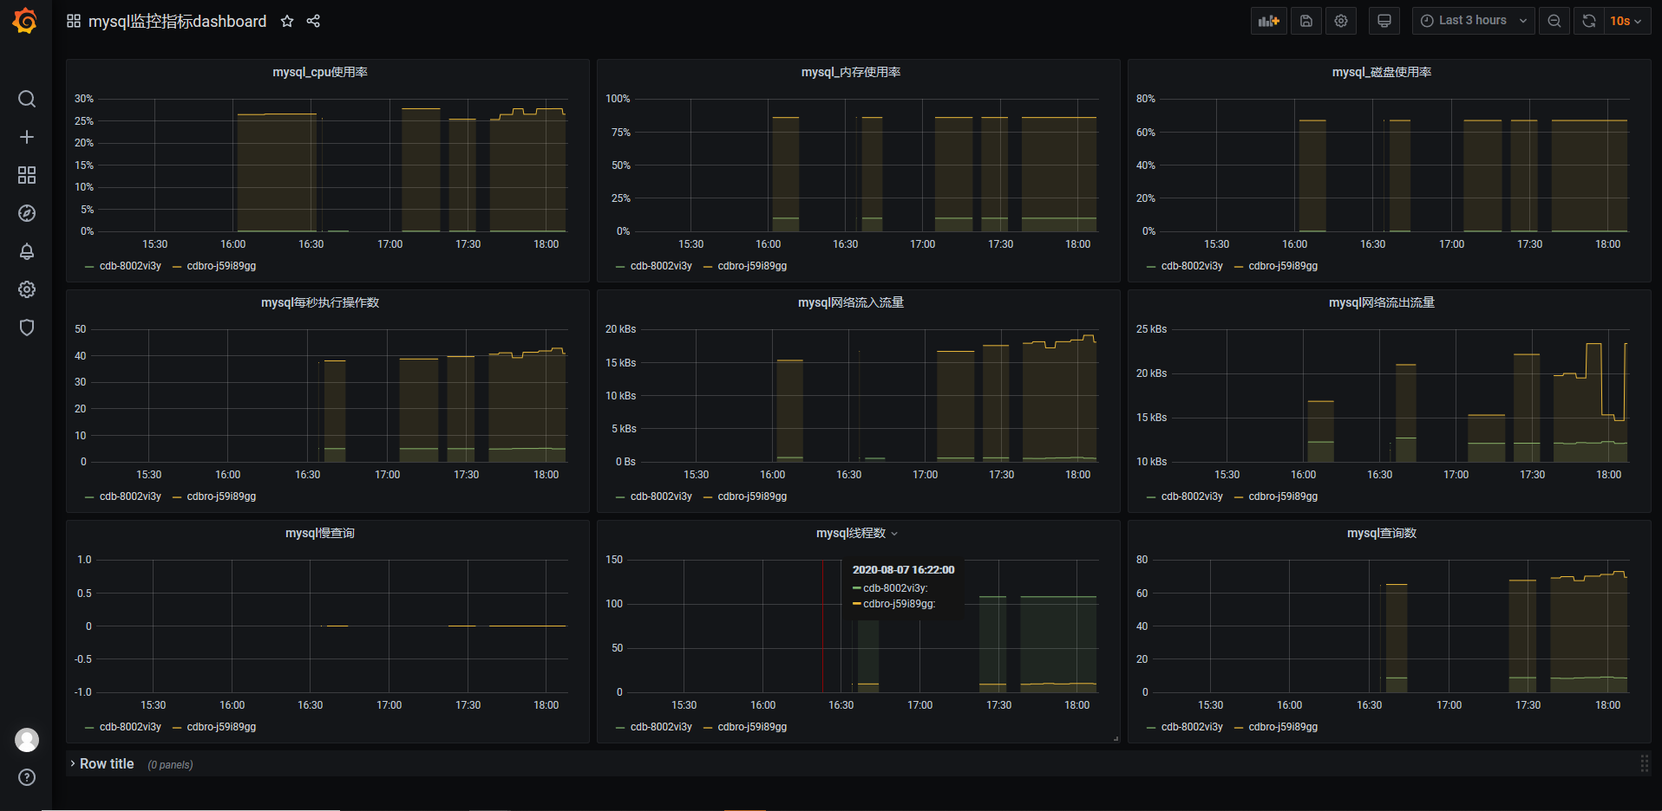Open the mysql查询数 panel title

(1382, 533)
